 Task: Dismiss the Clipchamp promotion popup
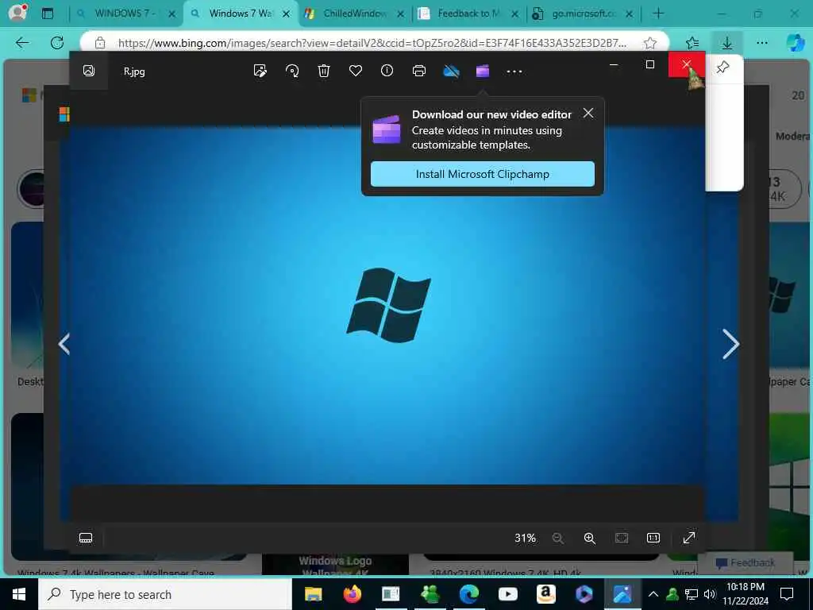(588, 113)
